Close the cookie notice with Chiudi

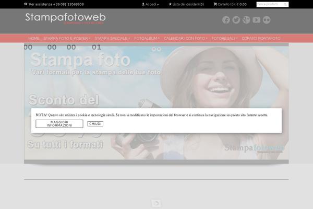(95, 124)
